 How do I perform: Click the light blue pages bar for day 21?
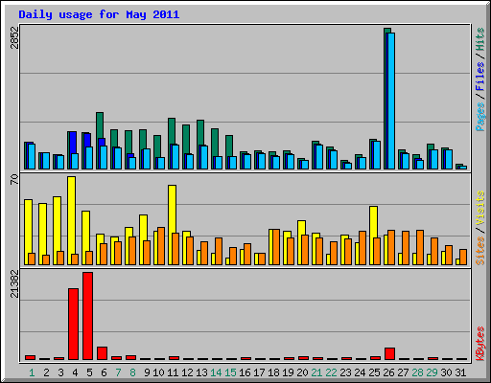click(319, 157)
